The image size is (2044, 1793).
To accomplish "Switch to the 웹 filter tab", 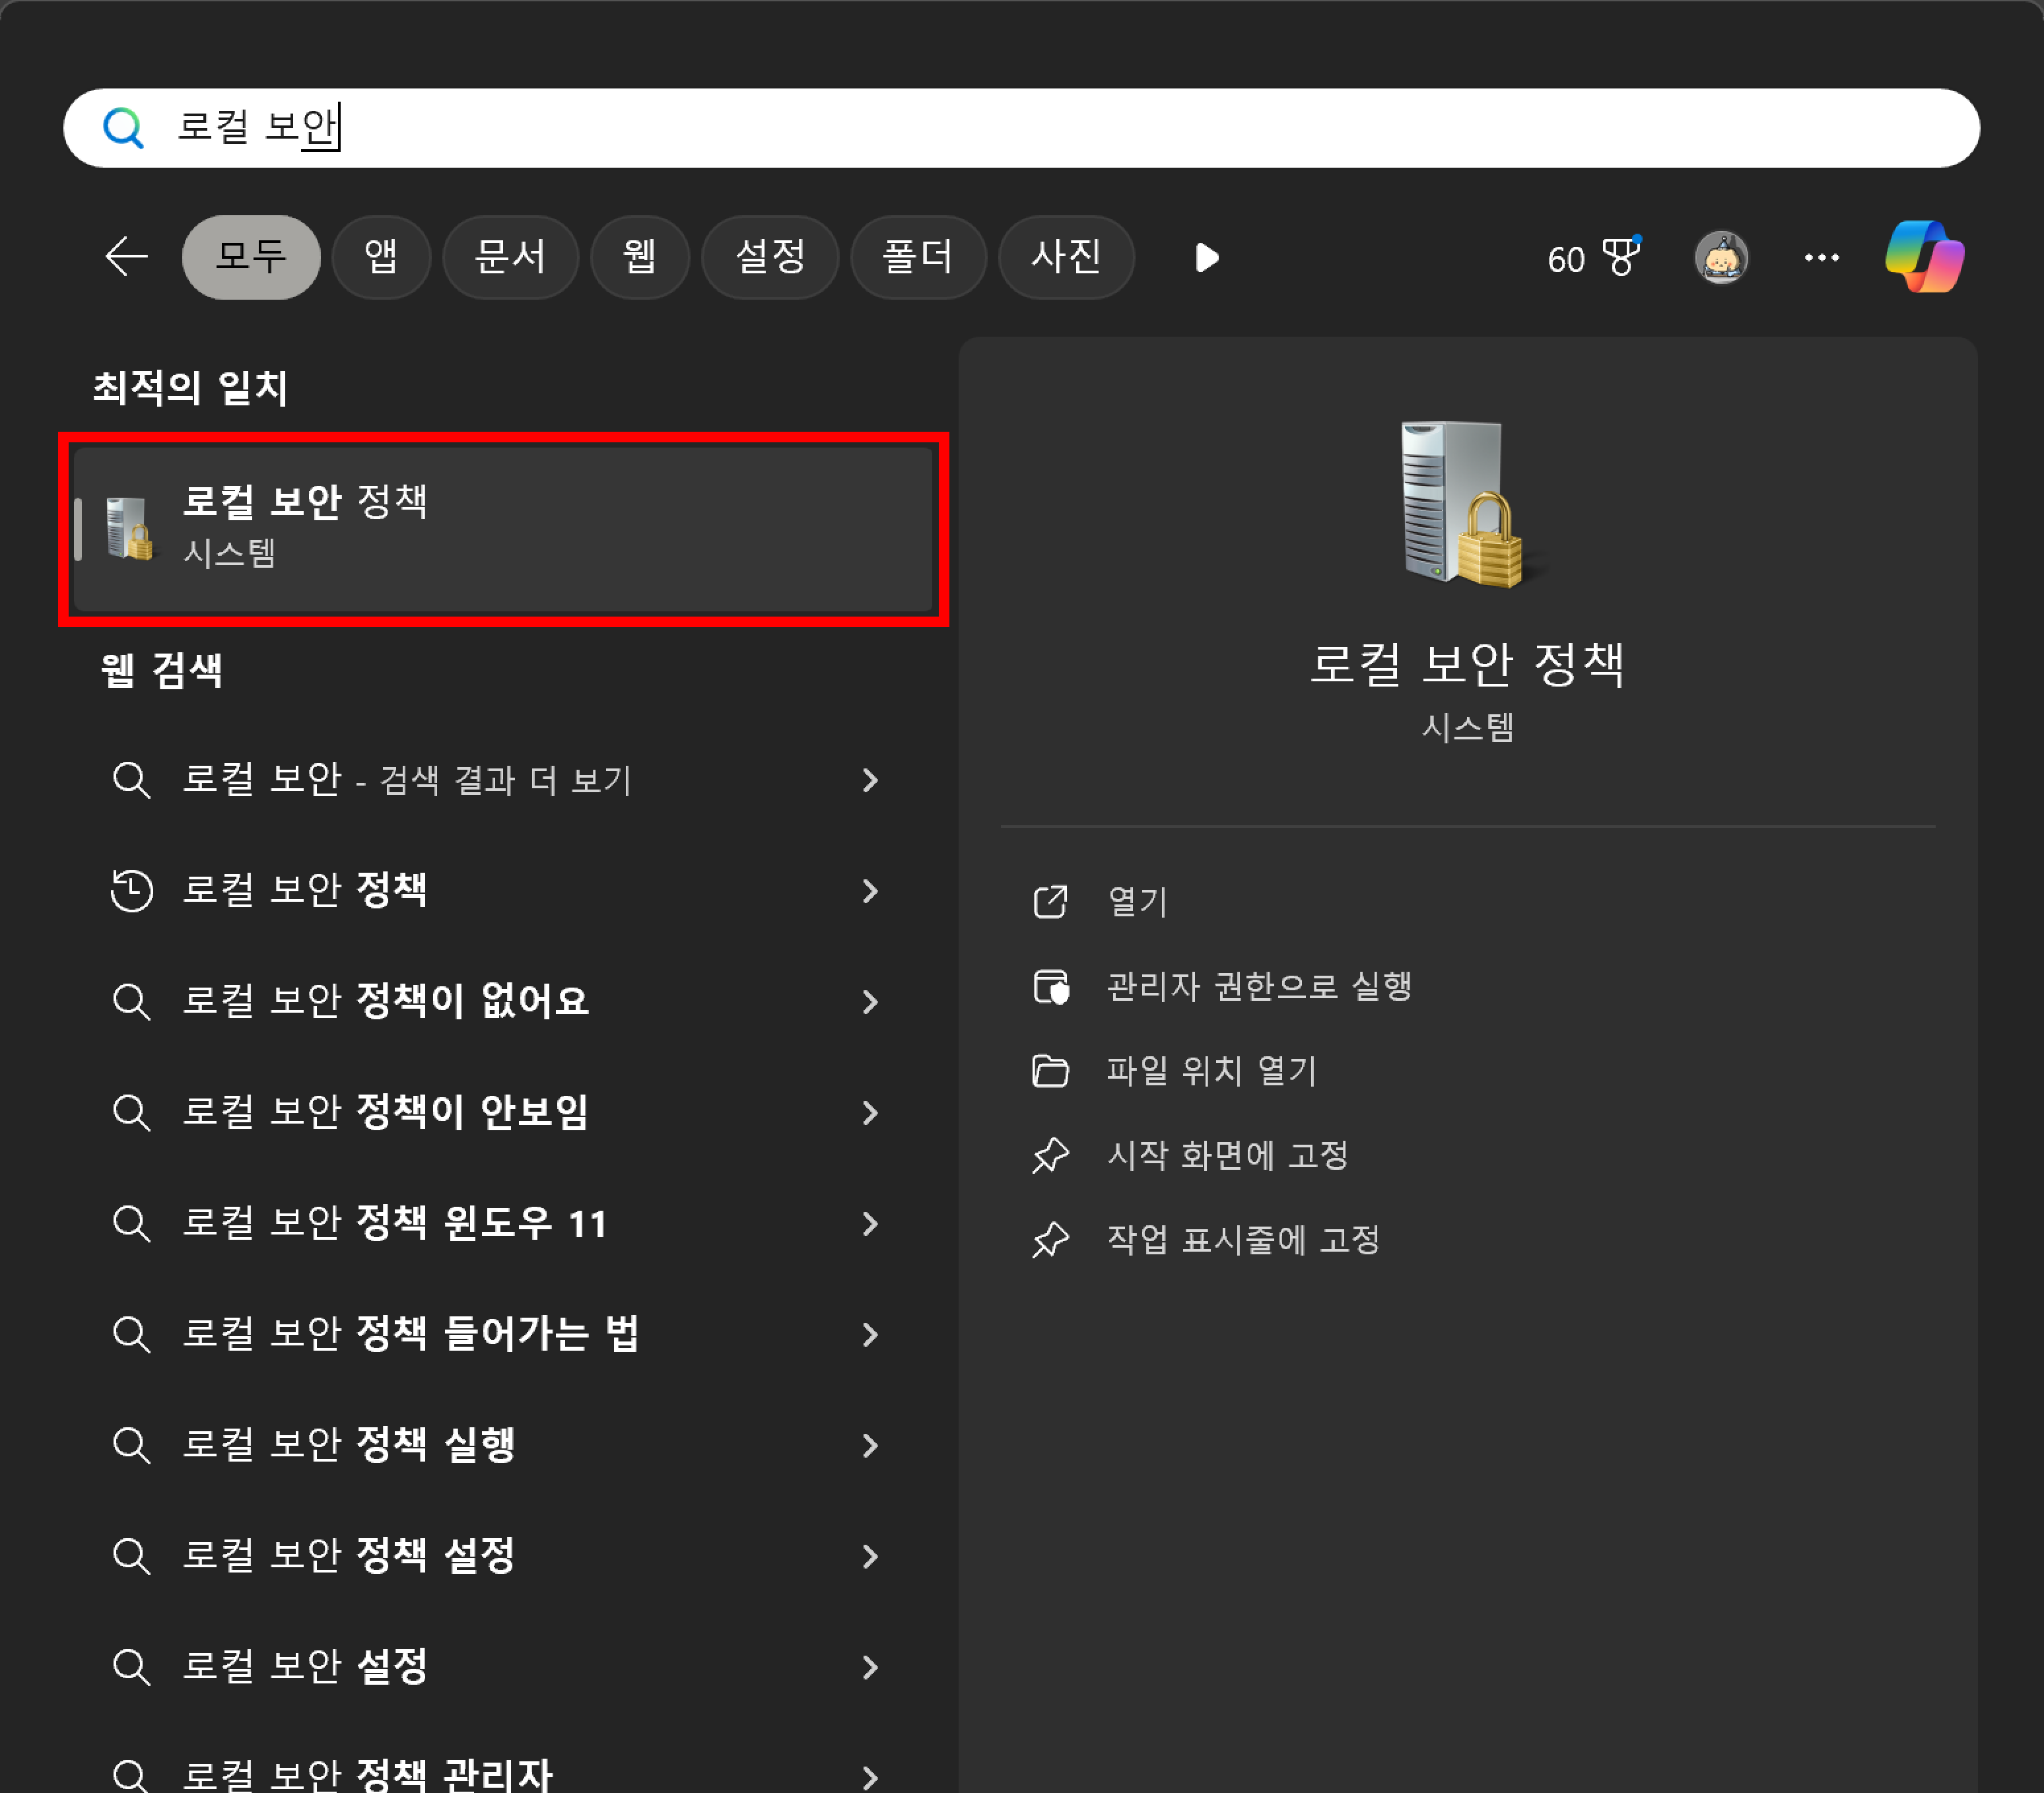I will (x=640, y=257).
